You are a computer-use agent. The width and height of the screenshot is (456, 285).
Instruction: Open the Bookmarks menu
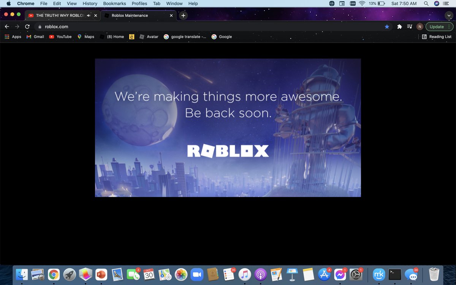coord(114,3)
